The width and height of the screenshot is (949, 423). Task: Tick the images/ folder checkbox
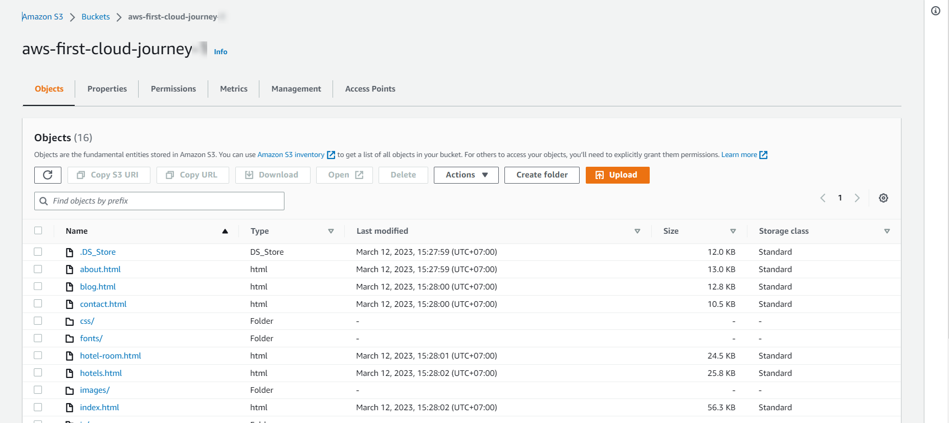(x=38, y=390)
